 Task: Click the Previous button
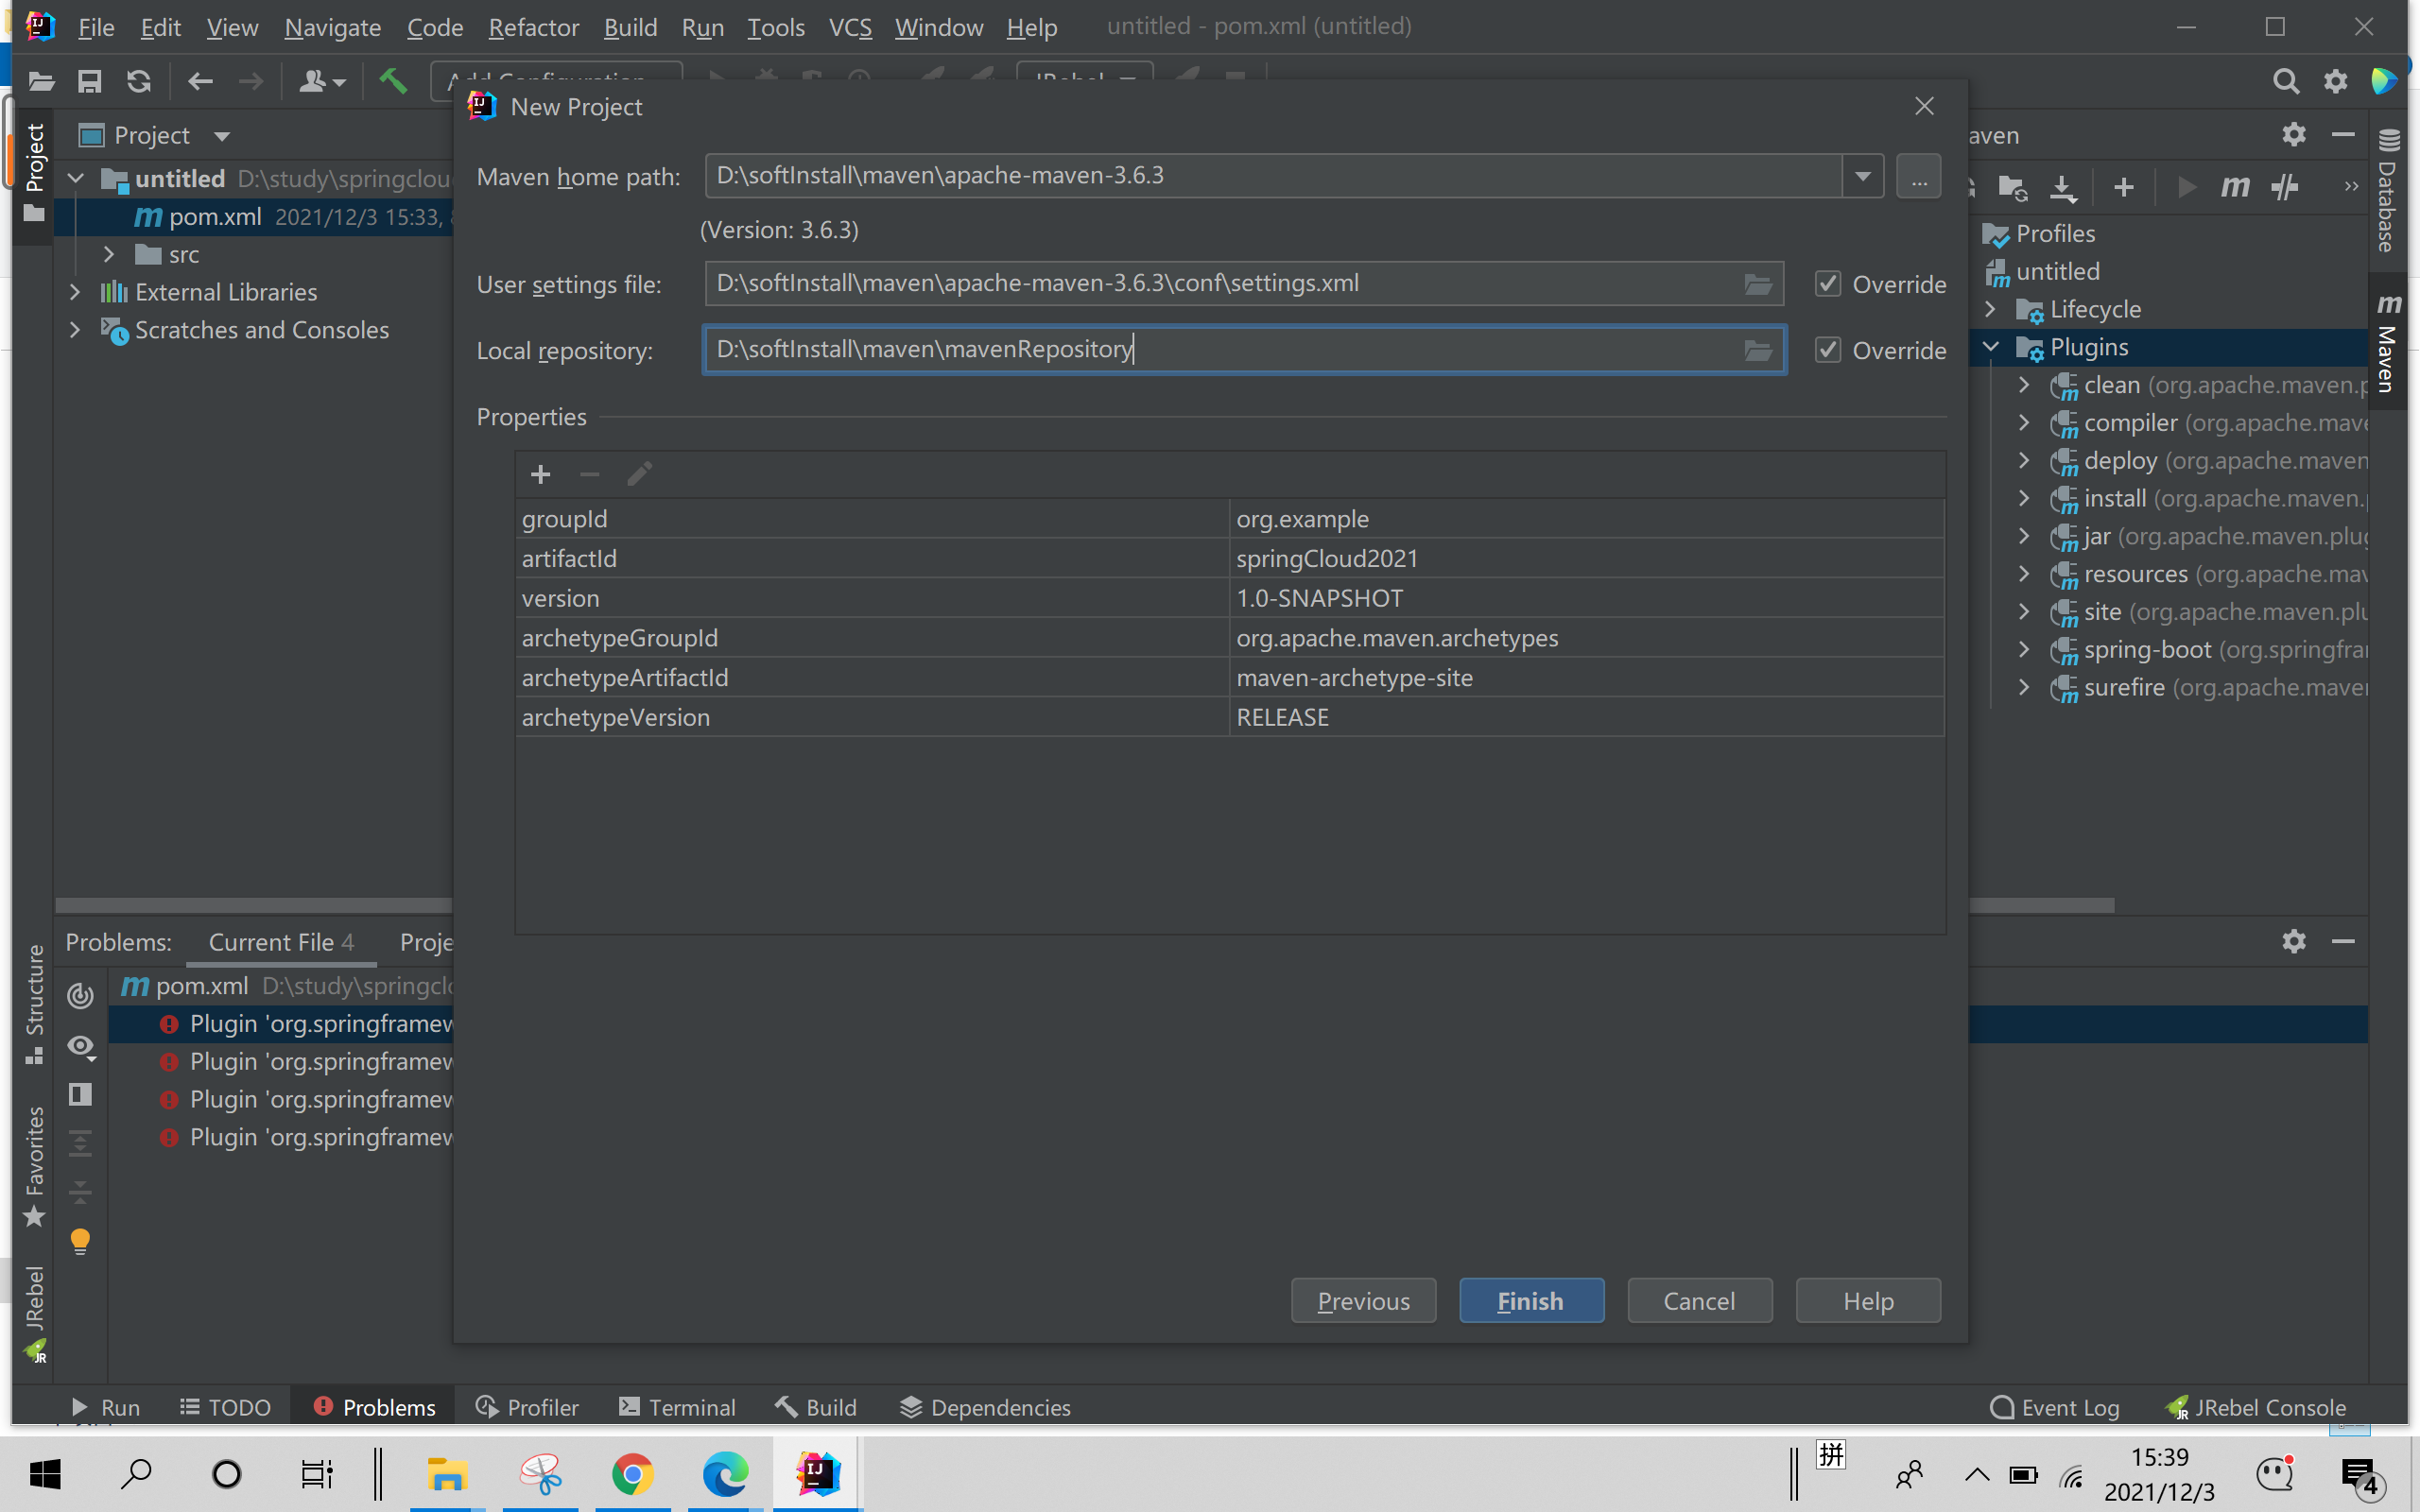coord(1362,1300)
